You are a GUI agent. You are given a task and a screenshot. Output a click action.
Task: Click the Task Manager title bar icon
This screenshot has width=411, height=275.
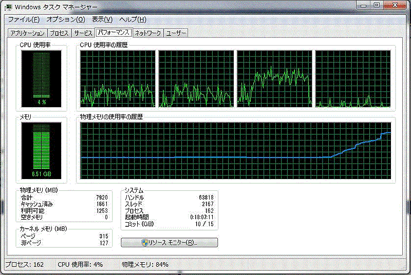[x=8, y=7]
